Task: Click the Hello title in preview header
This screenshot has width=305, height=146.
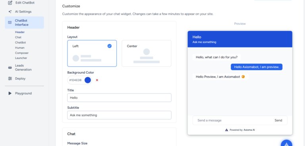Action: 197,37
